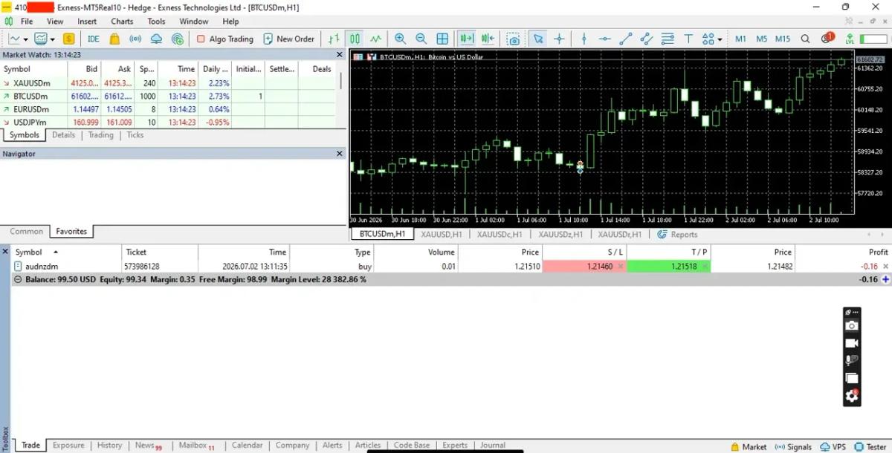Draw a vertical line on chart
The height and width of the screenshot is (453, 892).
pos(584,39)
